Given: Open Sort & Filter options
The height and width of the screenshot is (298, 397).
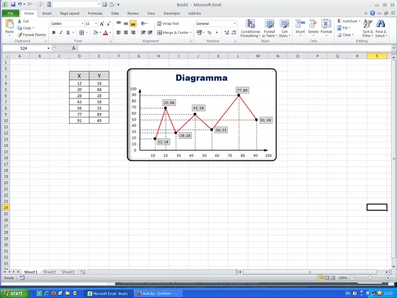Looking at the screenshot, I should [x=368, y=29].
